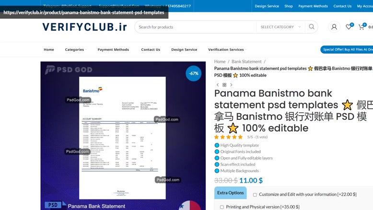Open Payment Methods in main navigation
The width and height of the screenshot is (373, 210).
pos(113,49)
